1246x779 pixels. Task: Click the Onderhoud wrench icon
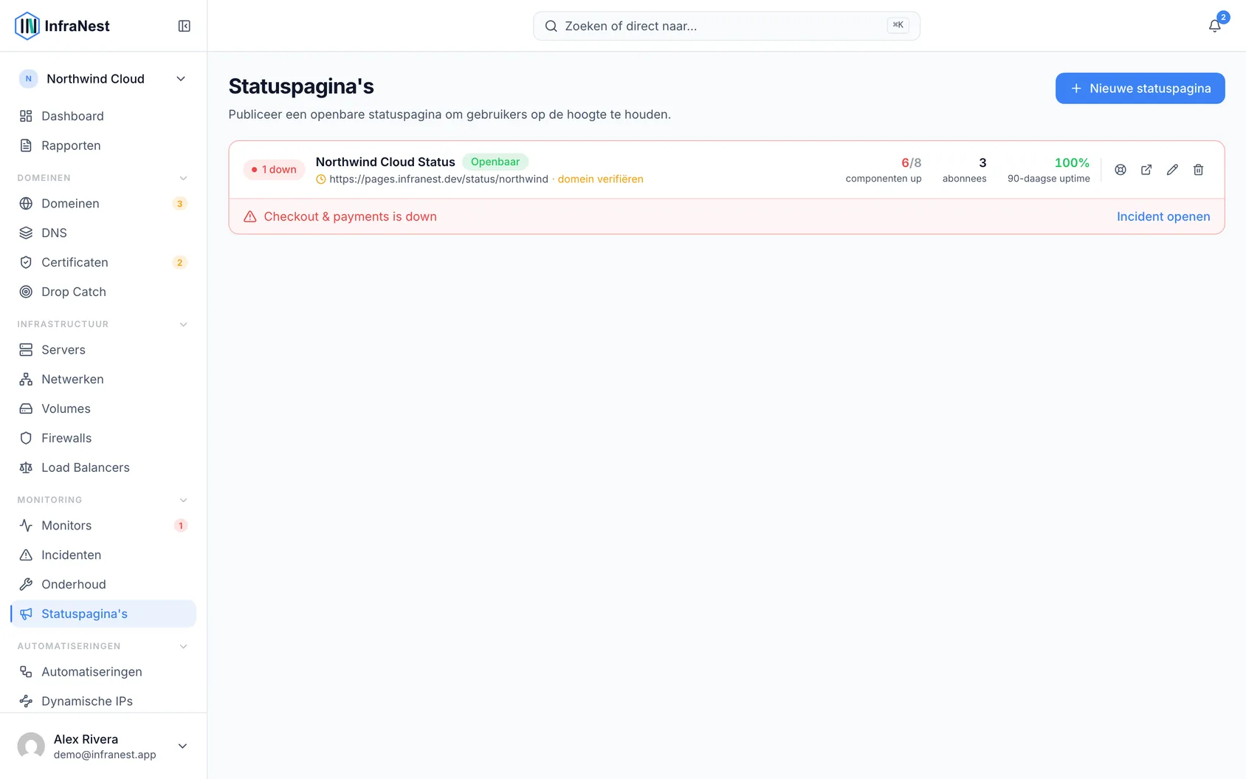pos(26,584)
